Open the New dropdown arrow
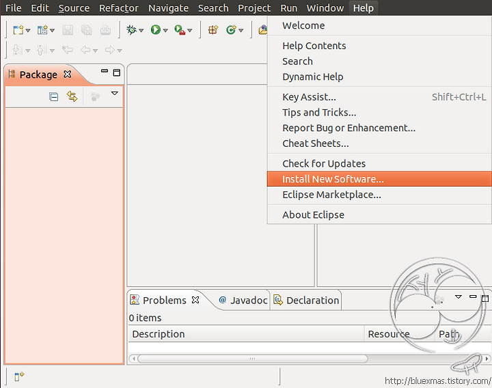Image resolution: width=492 pixels, height=388 pixels. pos(28,31)
